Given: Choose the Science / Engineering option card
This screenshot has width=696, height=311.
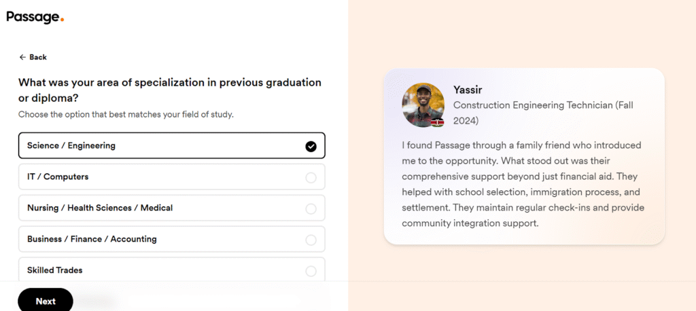Looking at the screenshot, I should (x=172, y=145).
